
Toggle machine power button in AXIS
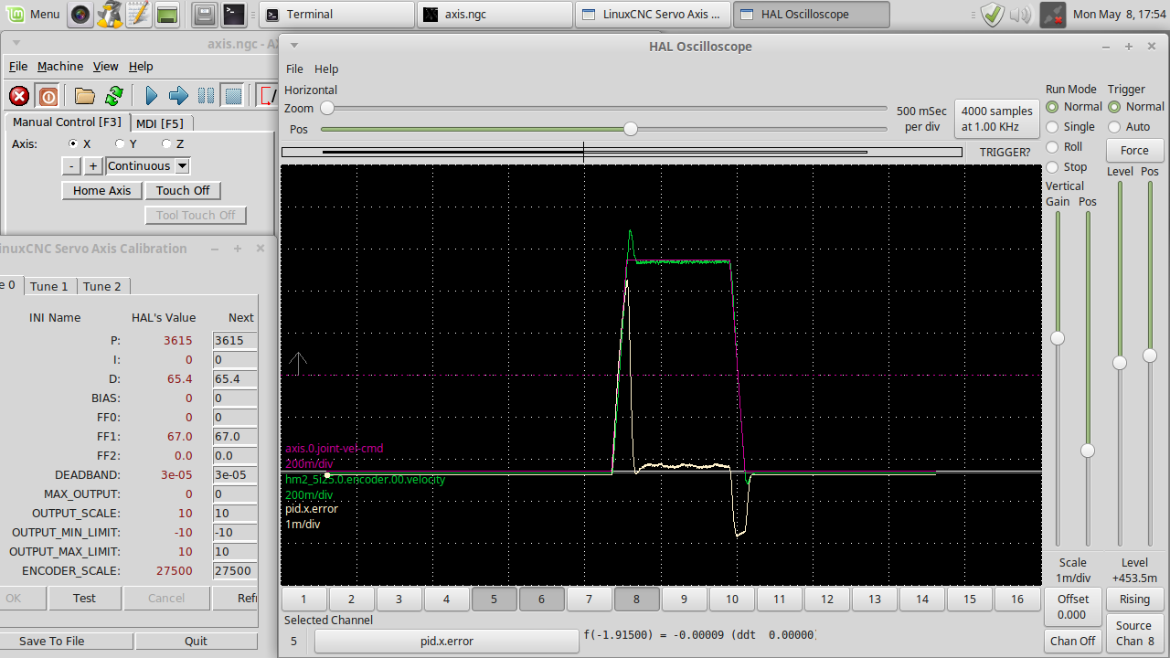click(48, 95)
